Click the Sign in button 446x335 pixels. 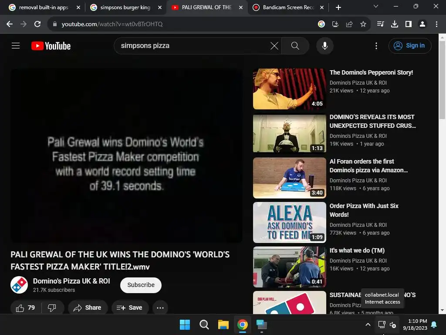point(410,45)
